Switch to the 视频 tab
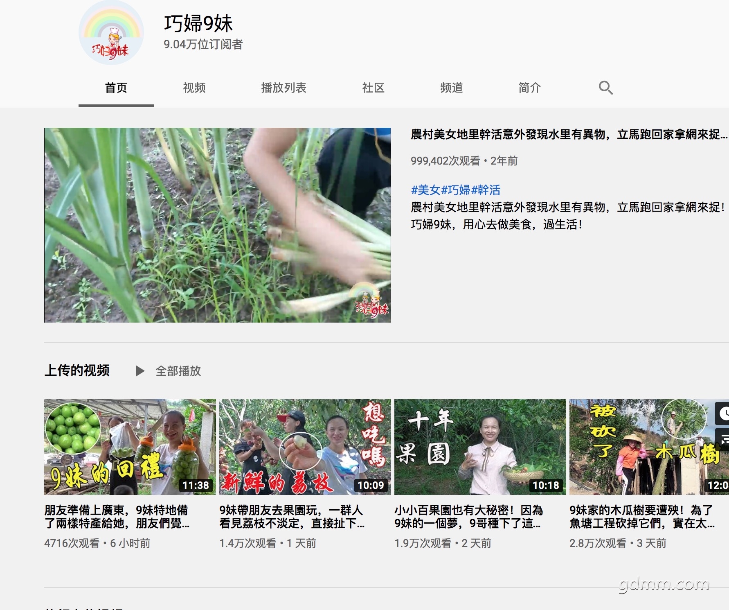Image resolution: width=729 pixels, height=610 pixels. 194,88
